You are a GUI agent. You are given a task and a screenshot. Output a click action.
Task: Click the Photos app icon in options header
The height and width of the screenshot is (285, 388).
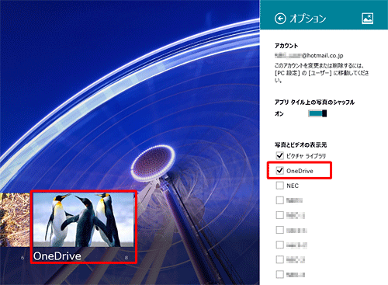coord(367,19)
